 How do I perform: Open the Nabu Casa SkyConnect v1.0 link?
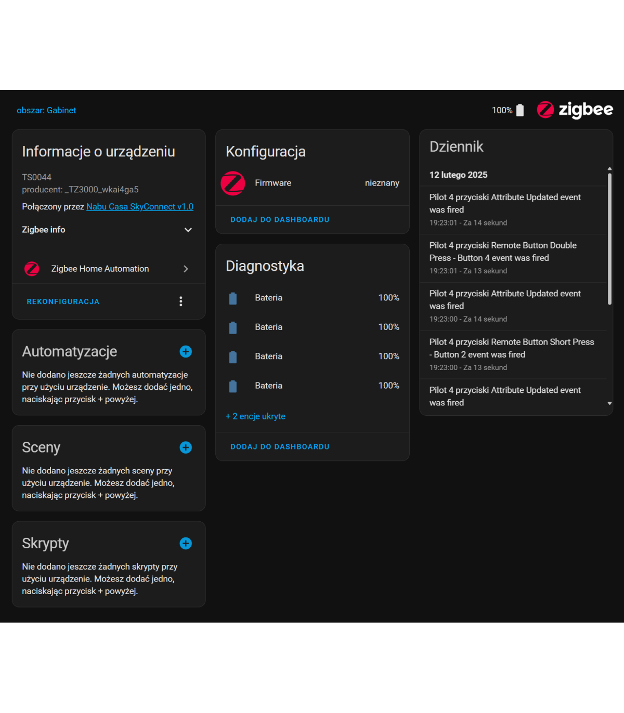(x=140, y=206)
